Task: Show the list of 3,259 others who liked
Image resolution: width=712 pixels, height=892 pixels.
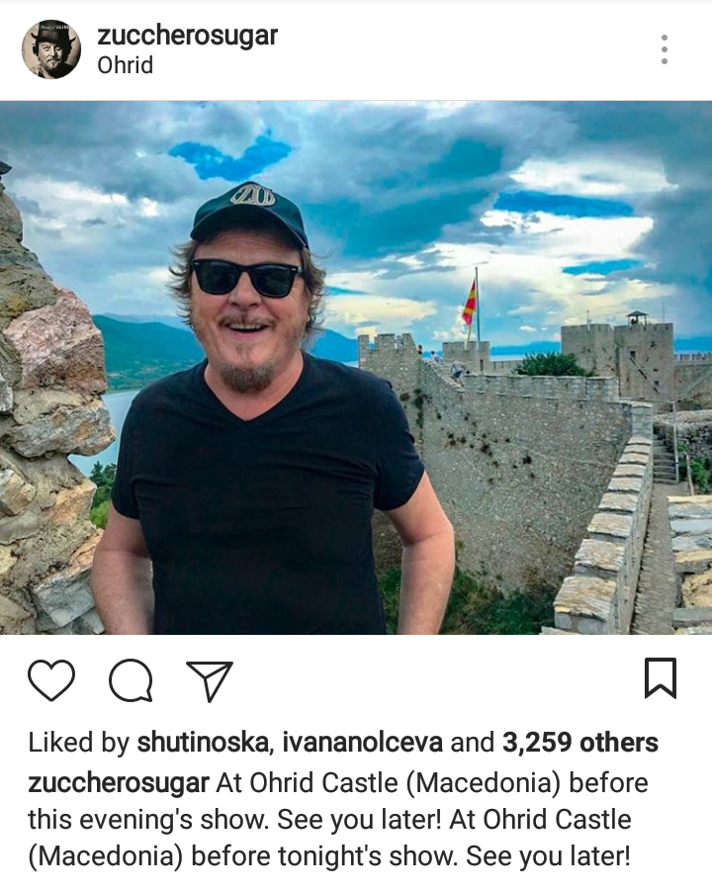Action: coord(580,743)
